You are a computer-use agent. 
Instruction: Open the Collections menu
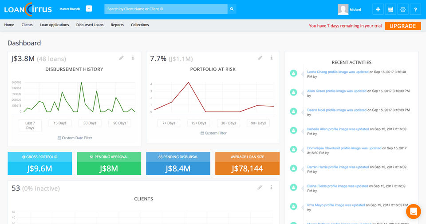coord(140,25)
